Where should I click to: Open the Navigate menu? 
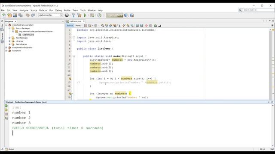click(24, 10)
